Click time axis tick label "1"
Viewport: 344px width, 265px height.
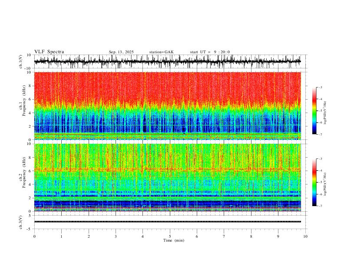tap(61, 236)
